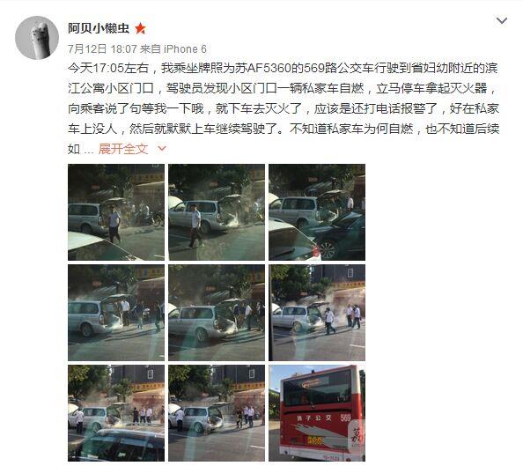Click watermark logo on bus photo
The image size is (523, 466).
(x=357, y=435)
